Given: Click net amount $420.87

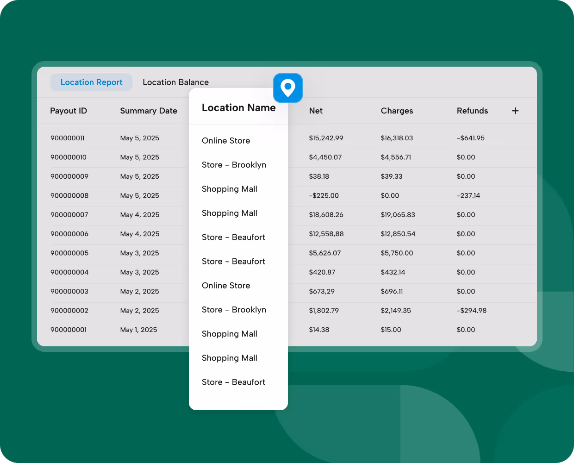Looking at the screenshot, I should tap(322, 272).
